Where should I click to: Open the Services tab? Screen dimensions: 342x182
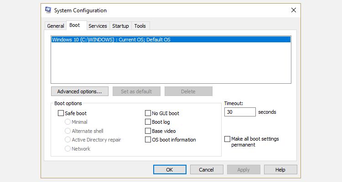(x=98, y=26)
